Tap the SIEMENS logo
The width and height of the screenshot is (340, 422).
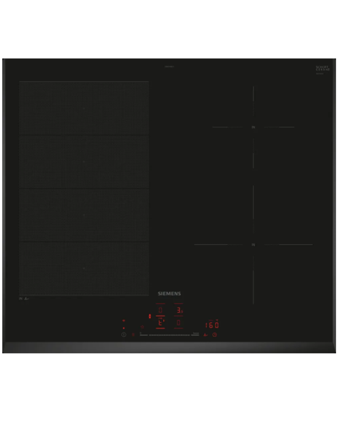tap(169, 293)
